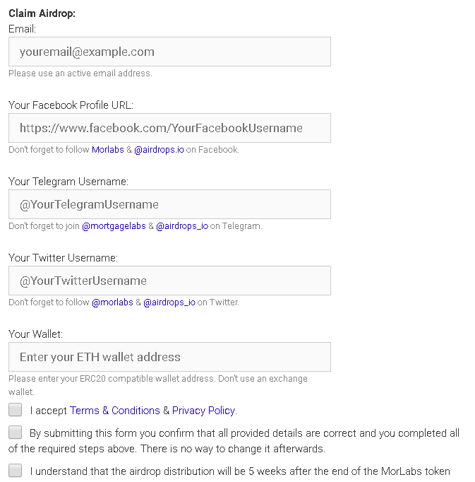View the Privacy Policy link

[204, 411]
